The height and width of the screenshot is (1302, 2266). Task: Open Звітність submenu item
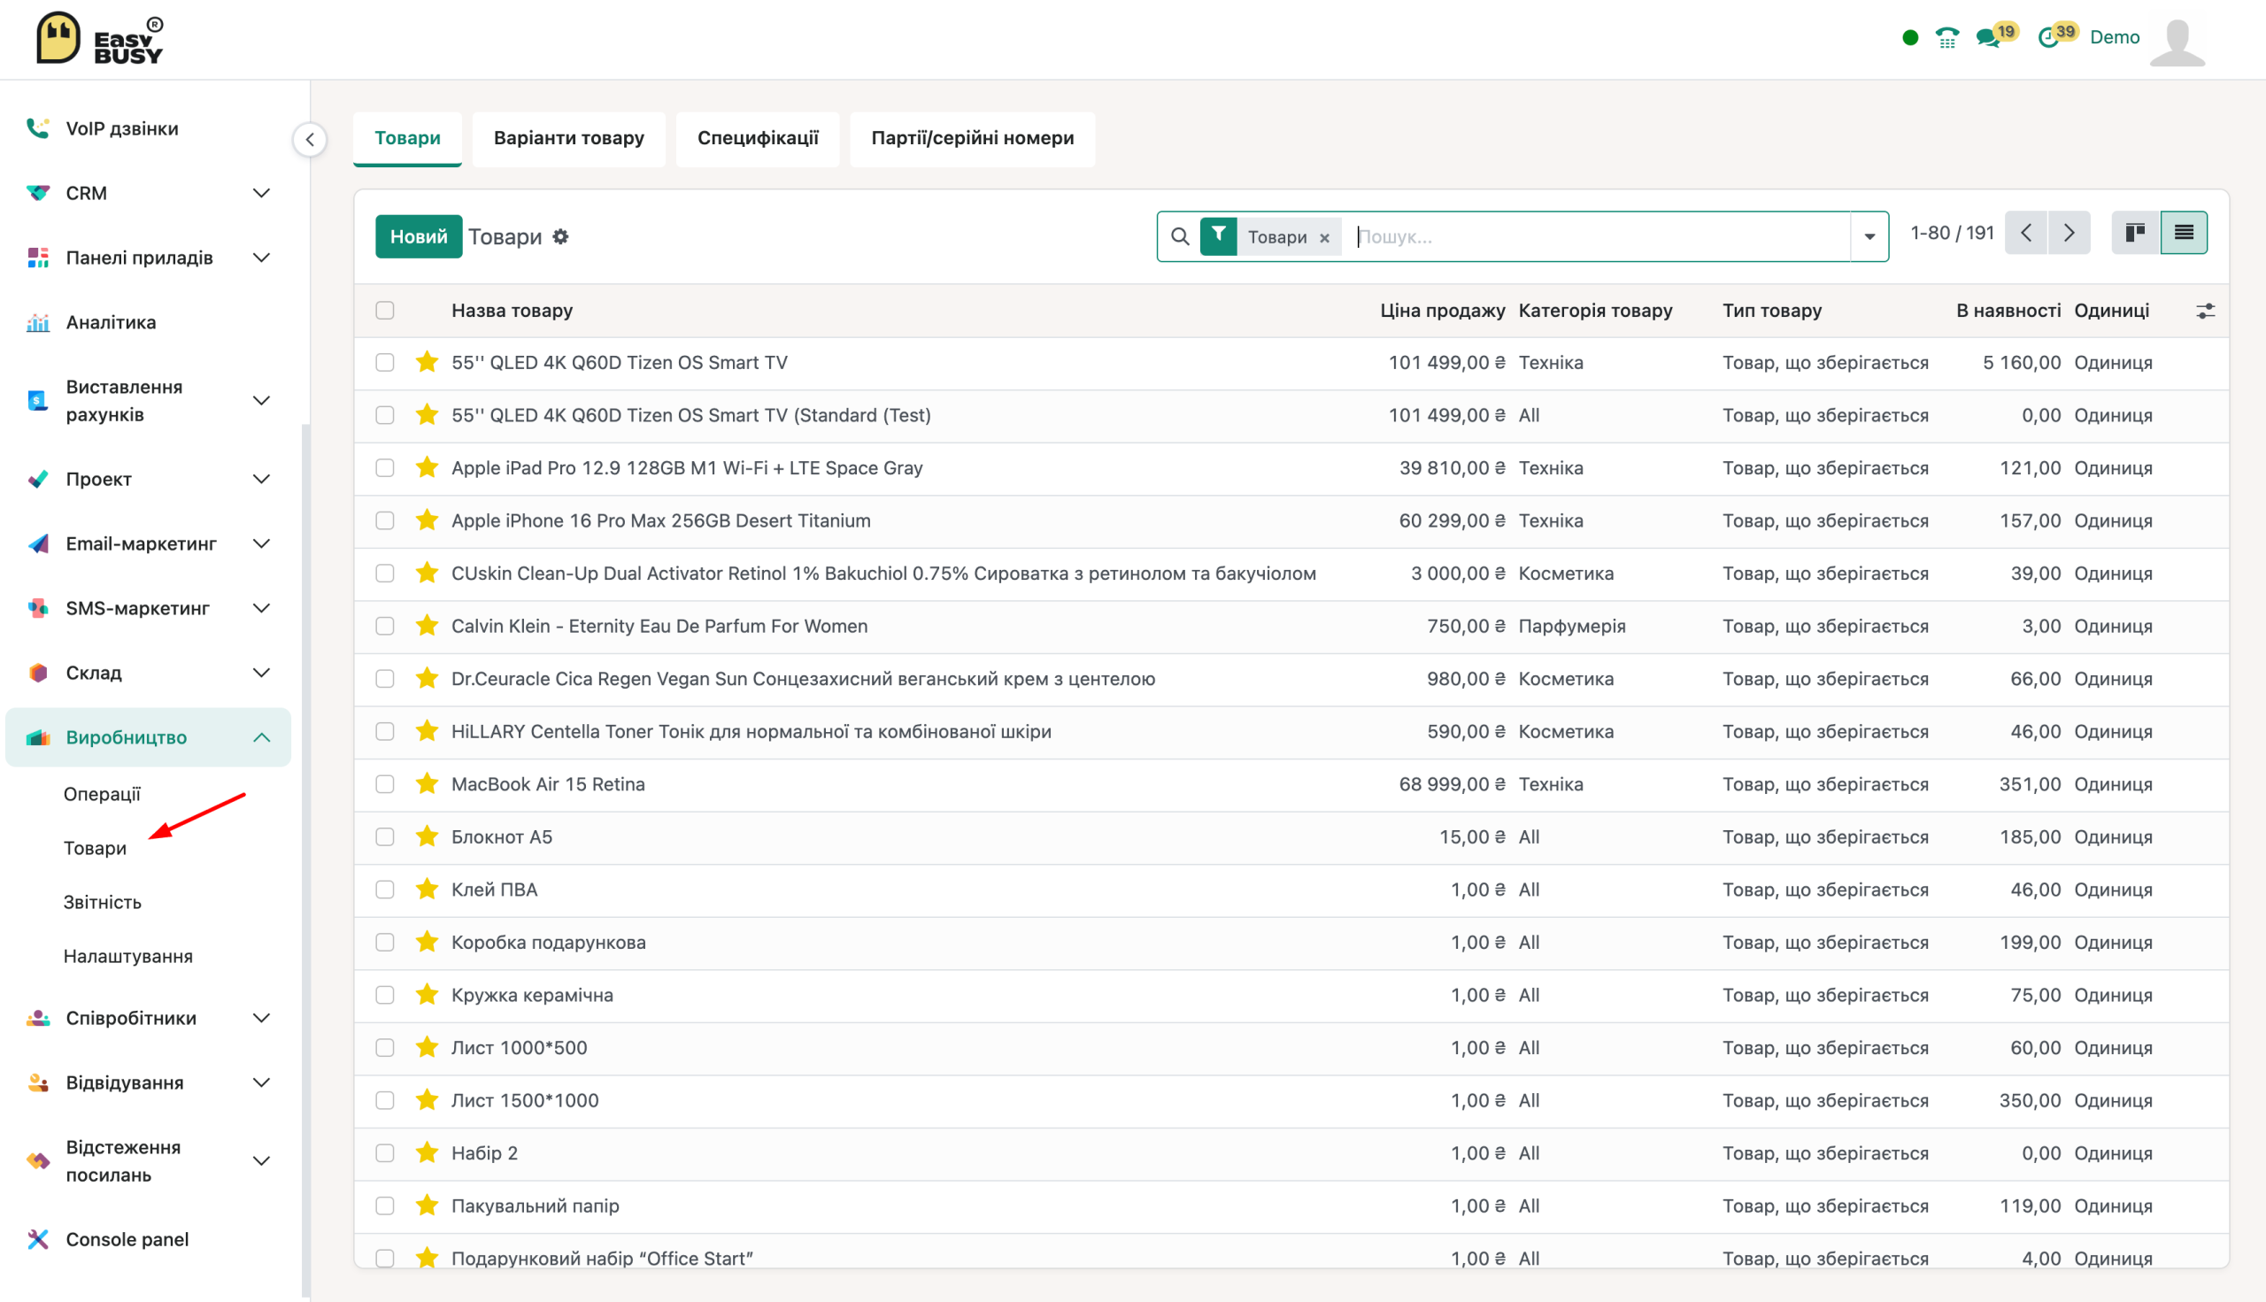(102, 902)
